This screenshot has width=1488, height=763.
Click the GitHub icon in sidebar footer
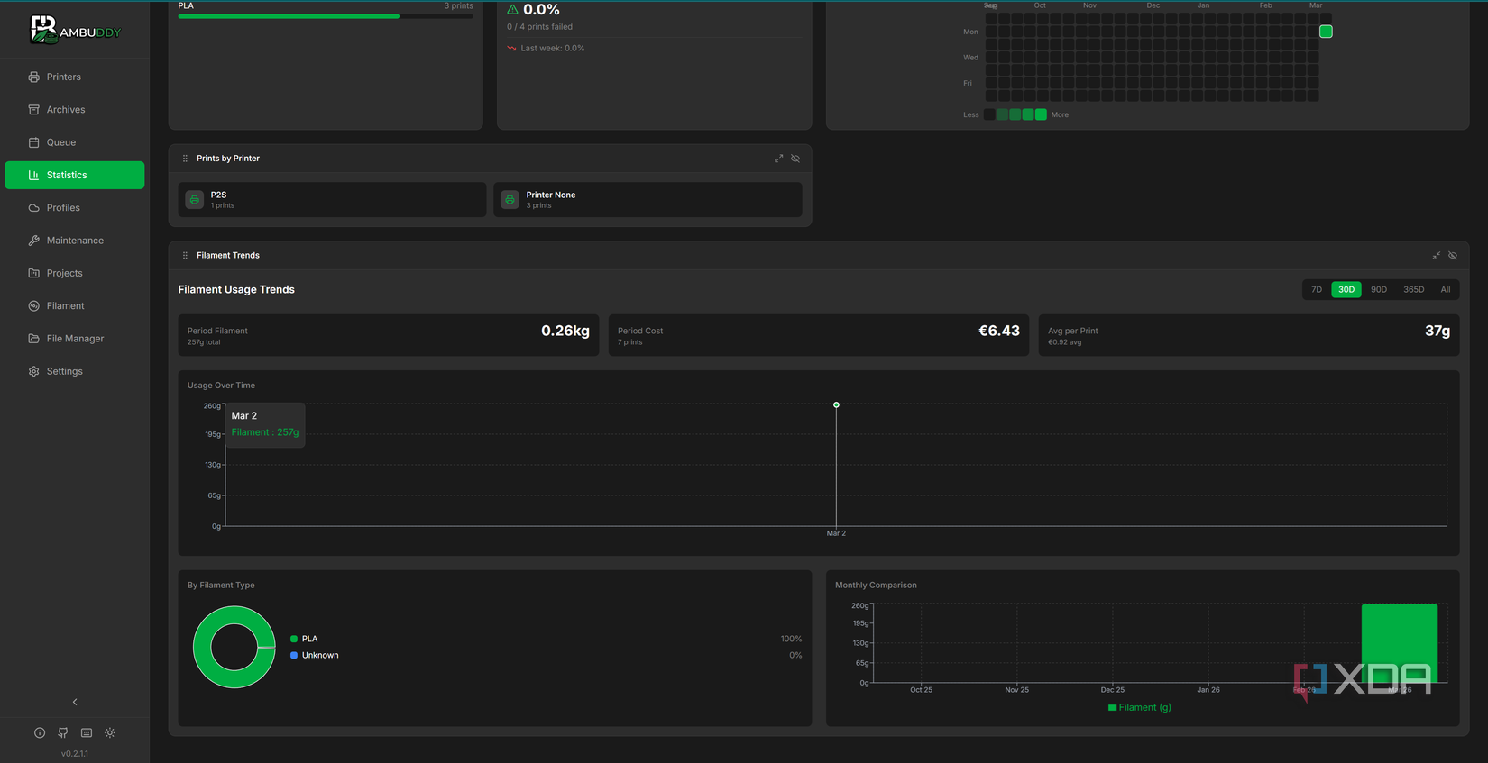click(x=63, y=733)
